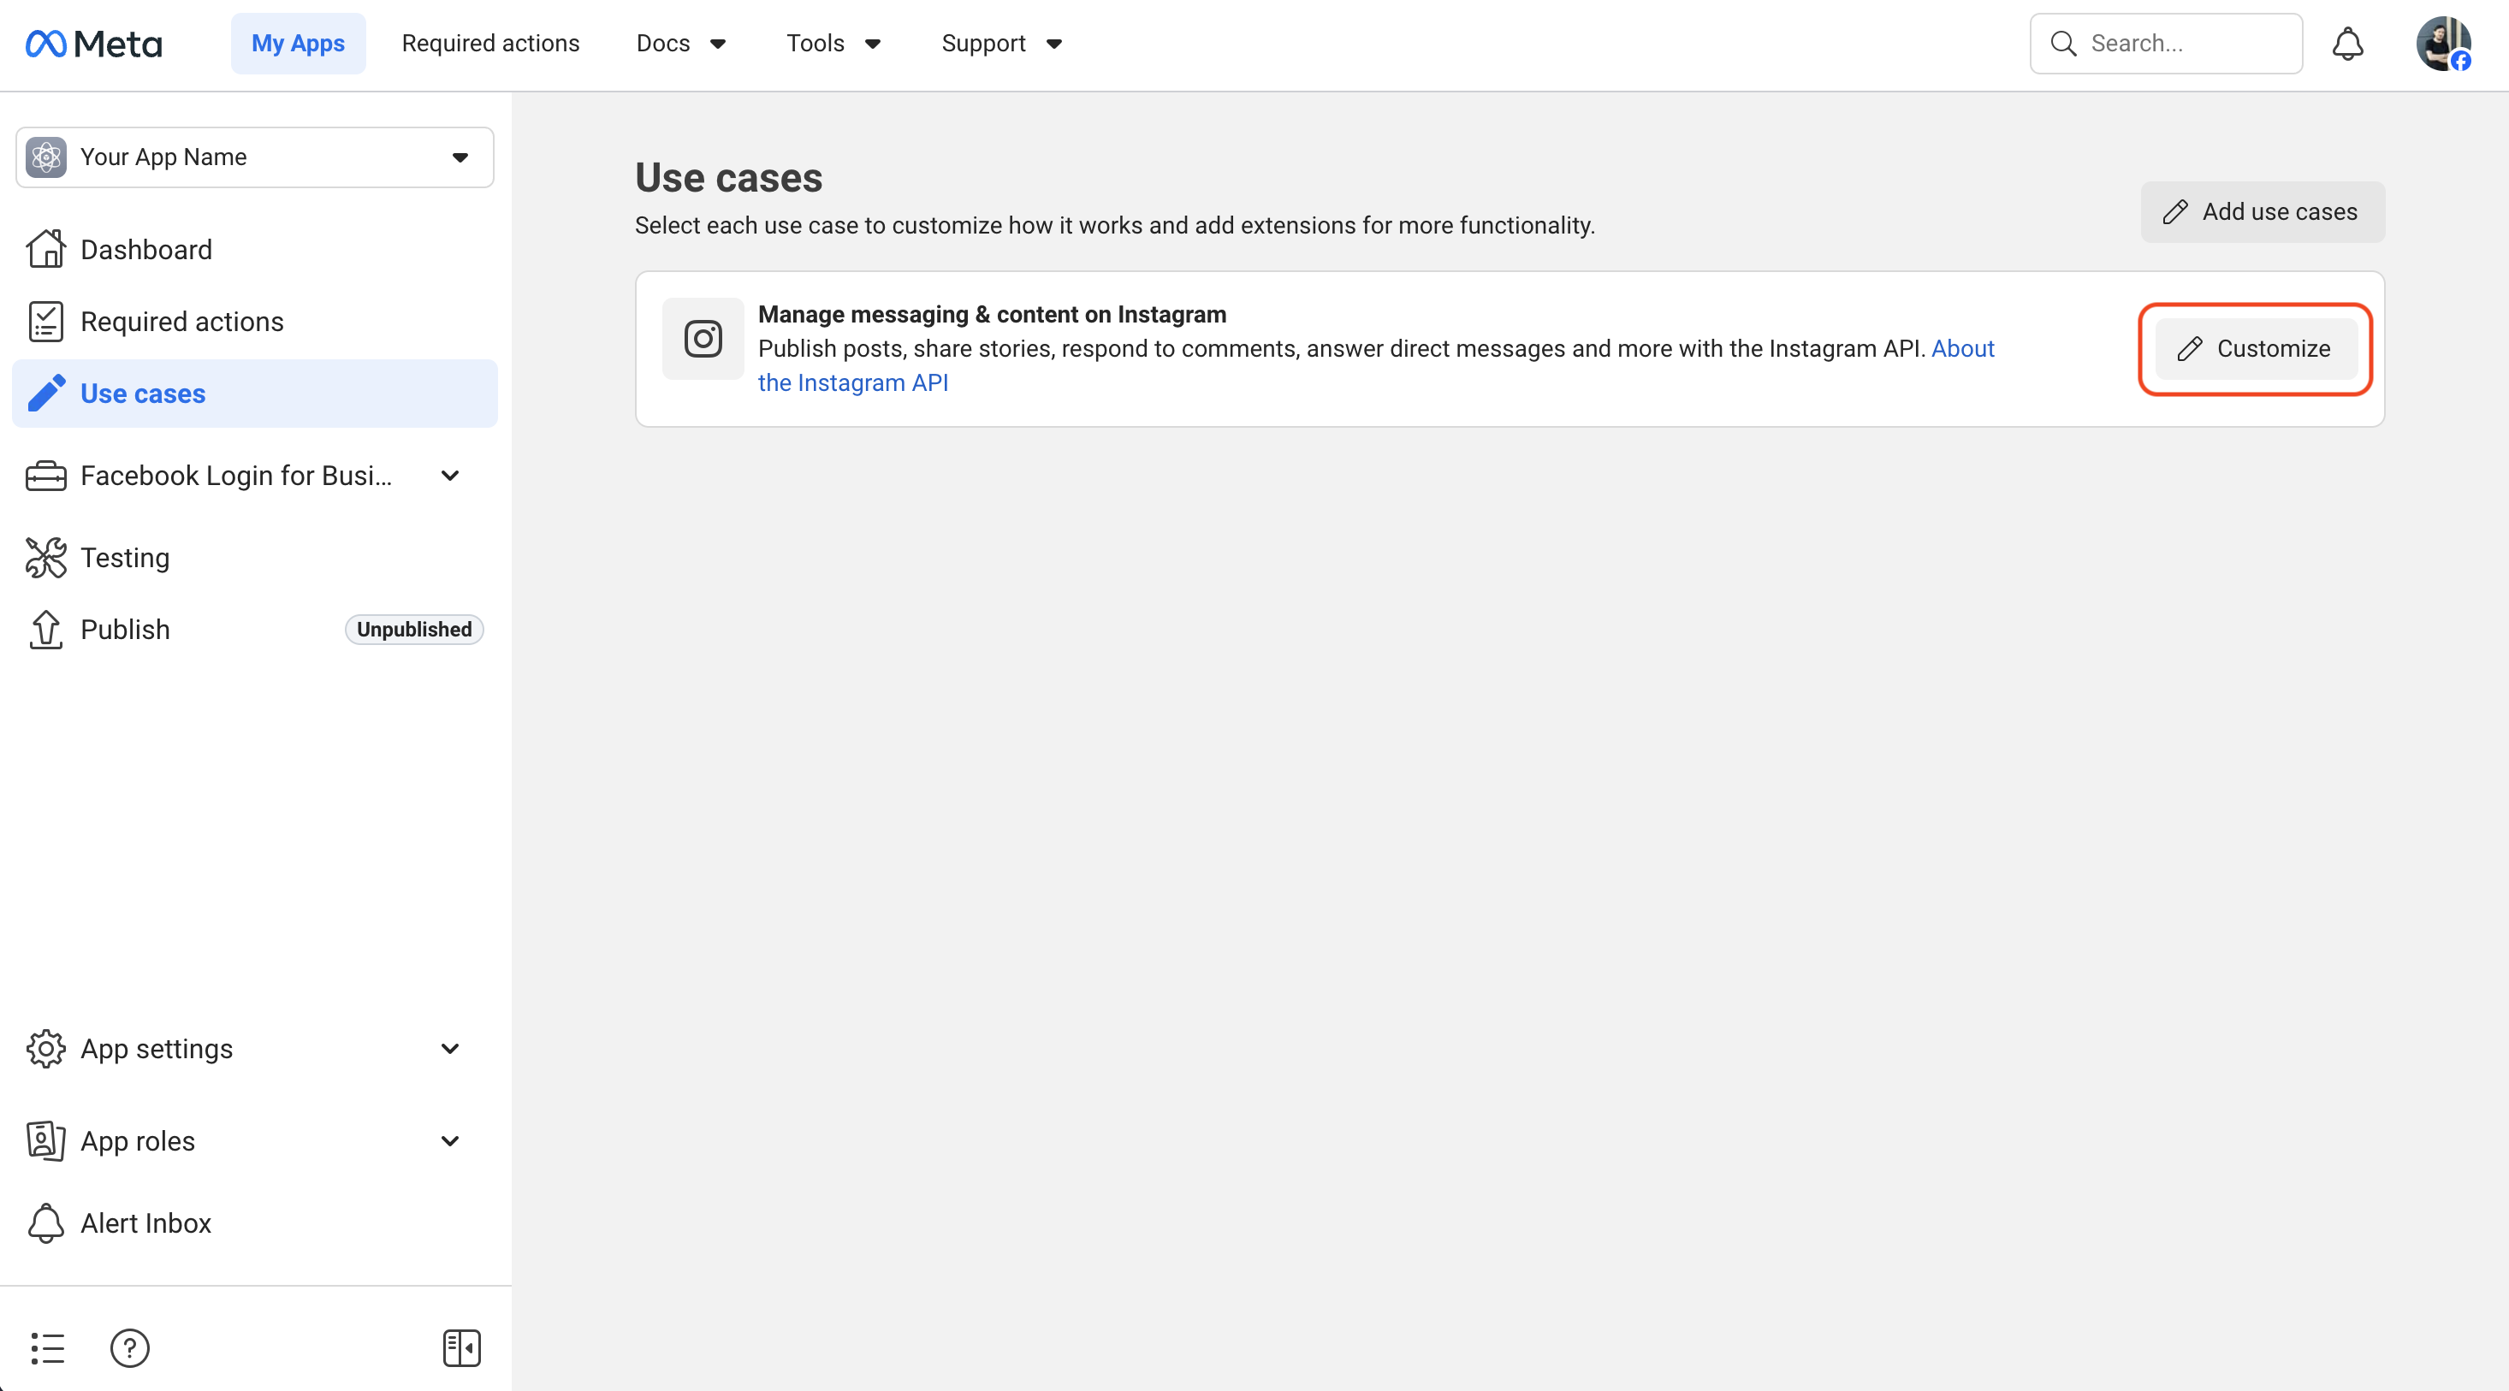Open Alert Inbox in sidebar
Image resolution: width=2509 pixels, height=1391 pixels.
[146, 1223]
